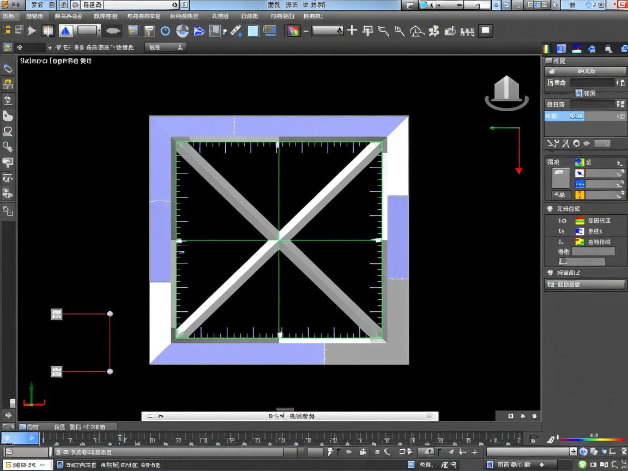Open the dropdown field in the main toolbar

(x=328, y=31)
